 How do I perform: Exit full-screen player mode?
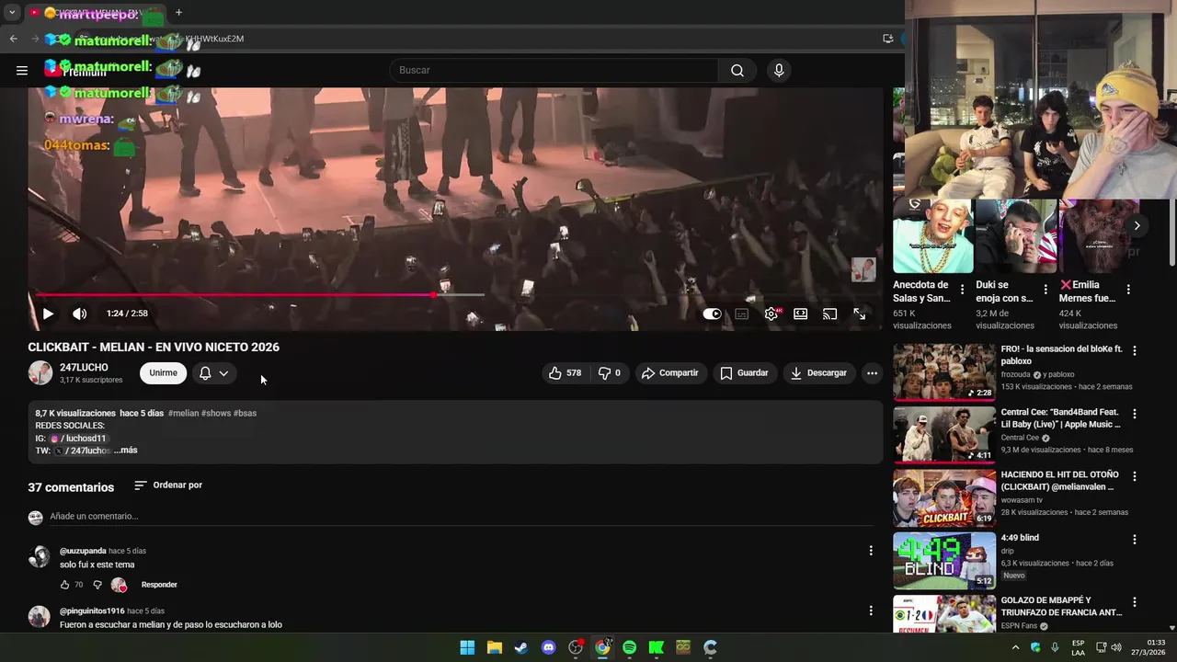pos(859,314)
